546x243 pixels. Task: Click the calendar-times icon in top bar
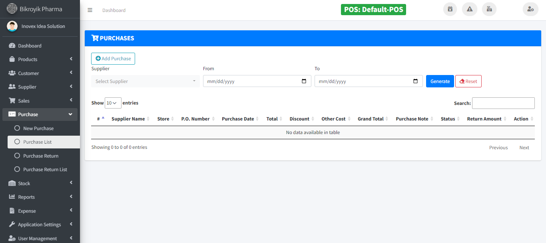tap(450, 9)
